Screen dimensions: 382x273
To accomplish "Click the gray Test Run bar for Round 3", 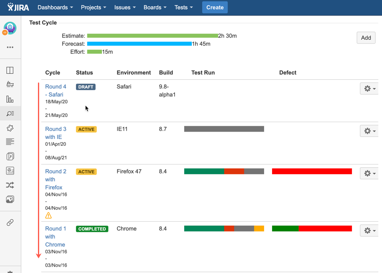I will click(x=224, y=129).
